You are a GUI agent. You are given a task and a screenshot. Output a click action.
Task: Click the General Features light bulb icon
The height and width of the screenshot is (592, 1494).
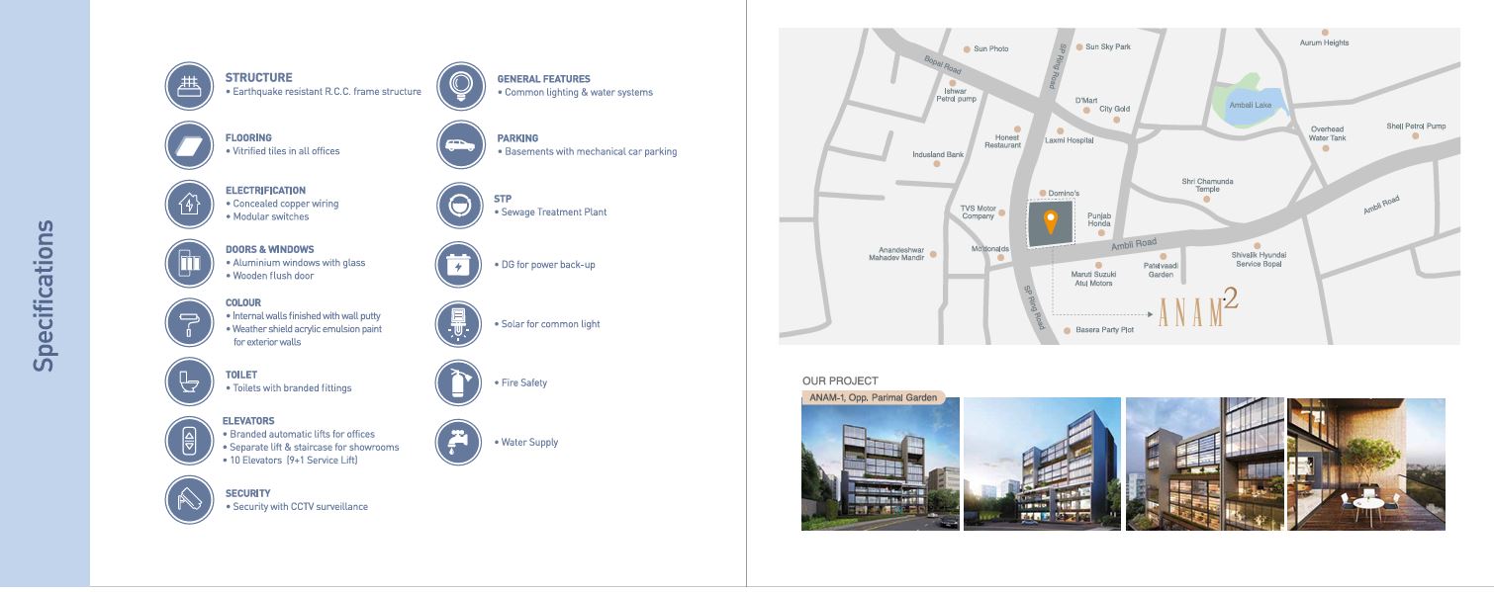click(459, 85)
